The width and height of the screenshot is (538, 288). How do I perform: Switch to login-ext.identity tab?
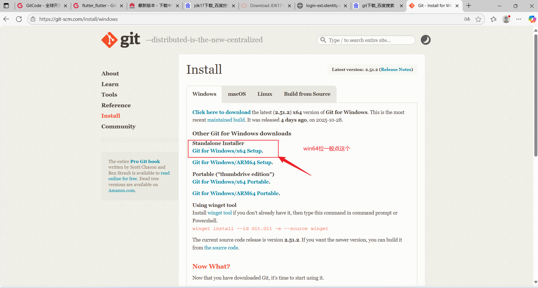tap(323, 6)
